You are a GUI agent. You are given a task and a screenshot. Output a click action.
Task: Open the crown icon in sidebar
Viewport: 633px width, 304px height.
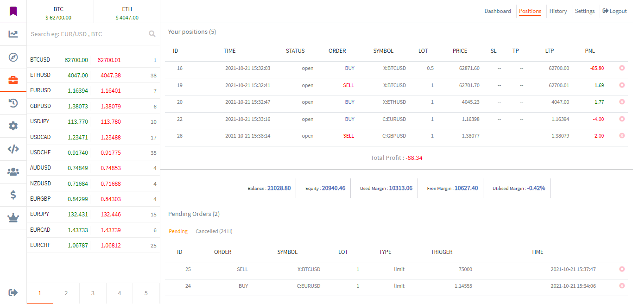point(13,217)
